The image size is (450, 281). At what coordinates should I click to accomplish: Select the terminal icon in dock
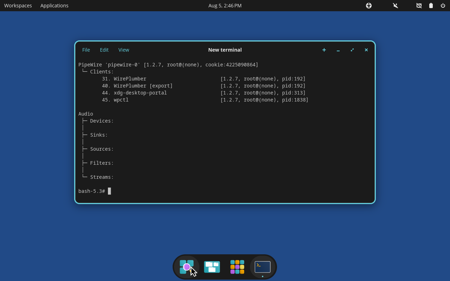[x=263, y=267]
